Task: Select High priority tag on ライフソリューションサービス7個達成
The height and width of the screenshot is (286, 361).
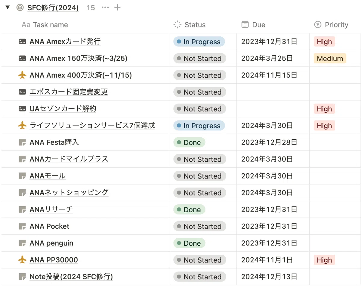Action: pyautogui.click(x=324, y=126)
